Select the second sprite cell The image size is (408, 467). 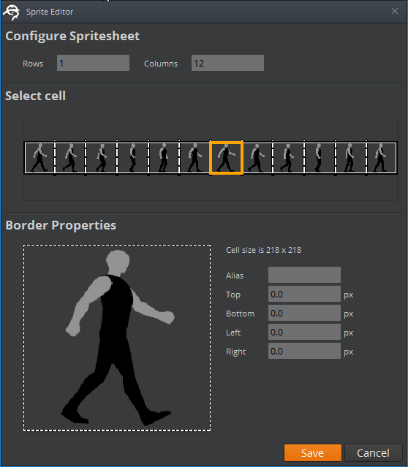click(x=70, y=158)
